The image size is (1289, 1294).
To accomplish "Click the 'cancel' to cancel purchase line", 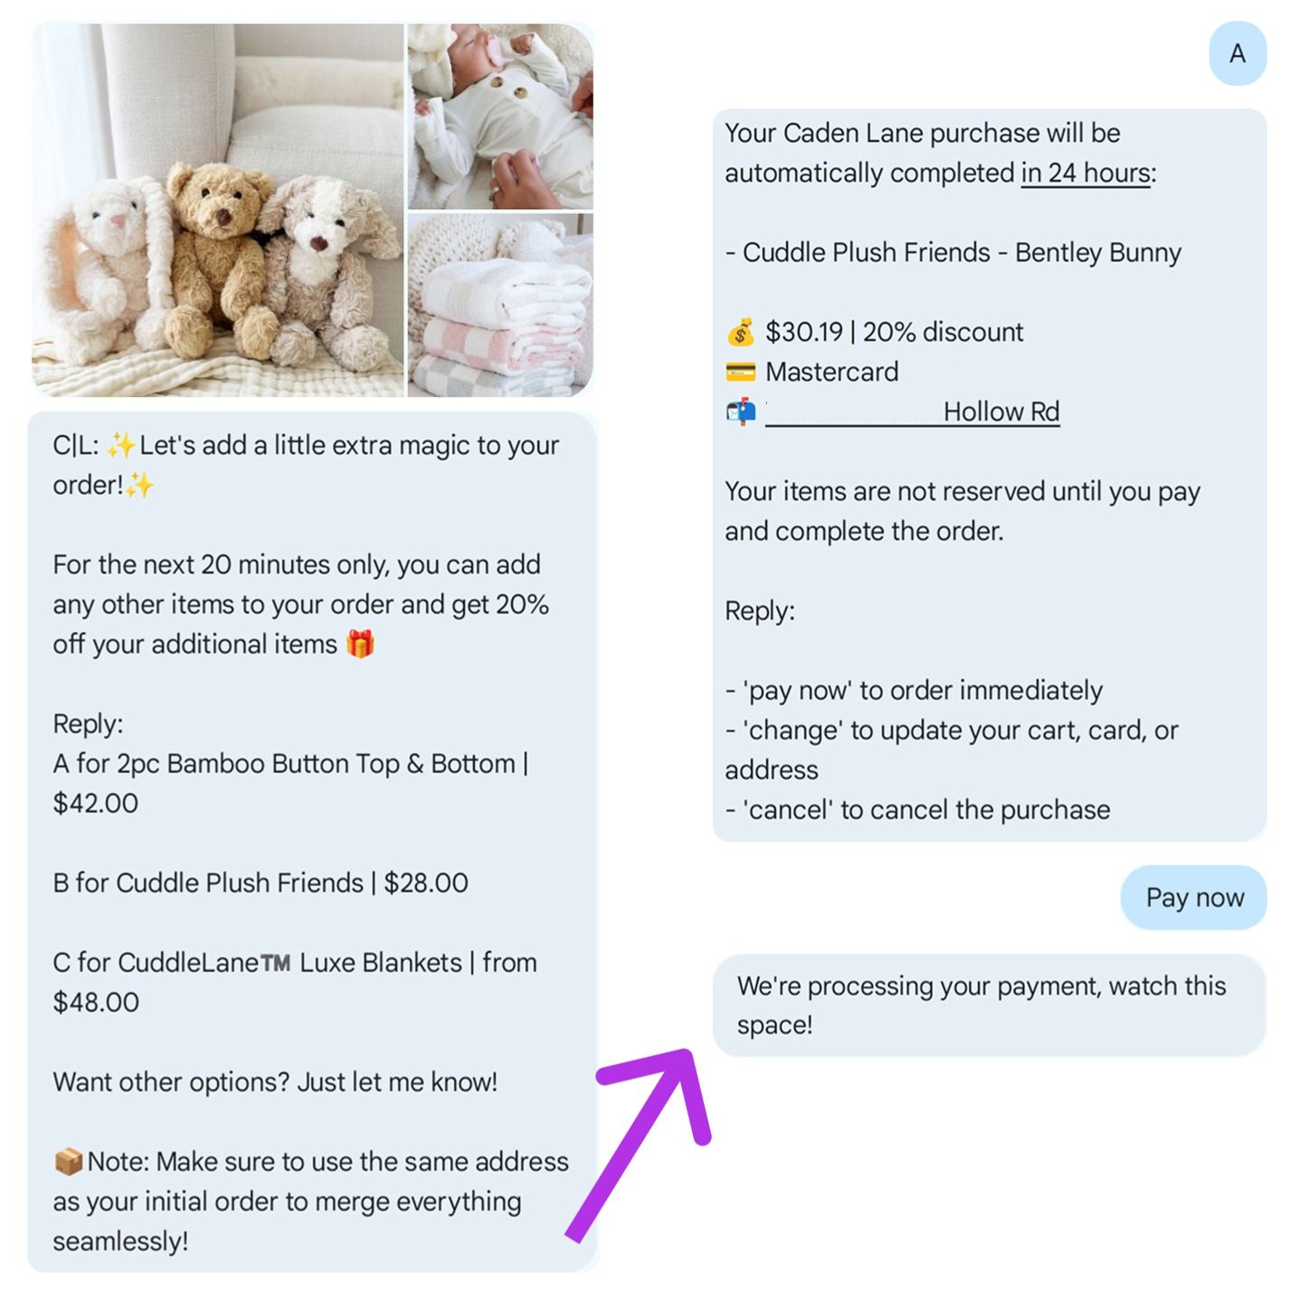I will [x=917, y=810].
